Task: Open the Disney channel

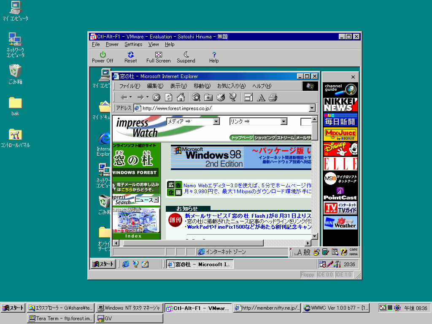Action: pos(340,149)
